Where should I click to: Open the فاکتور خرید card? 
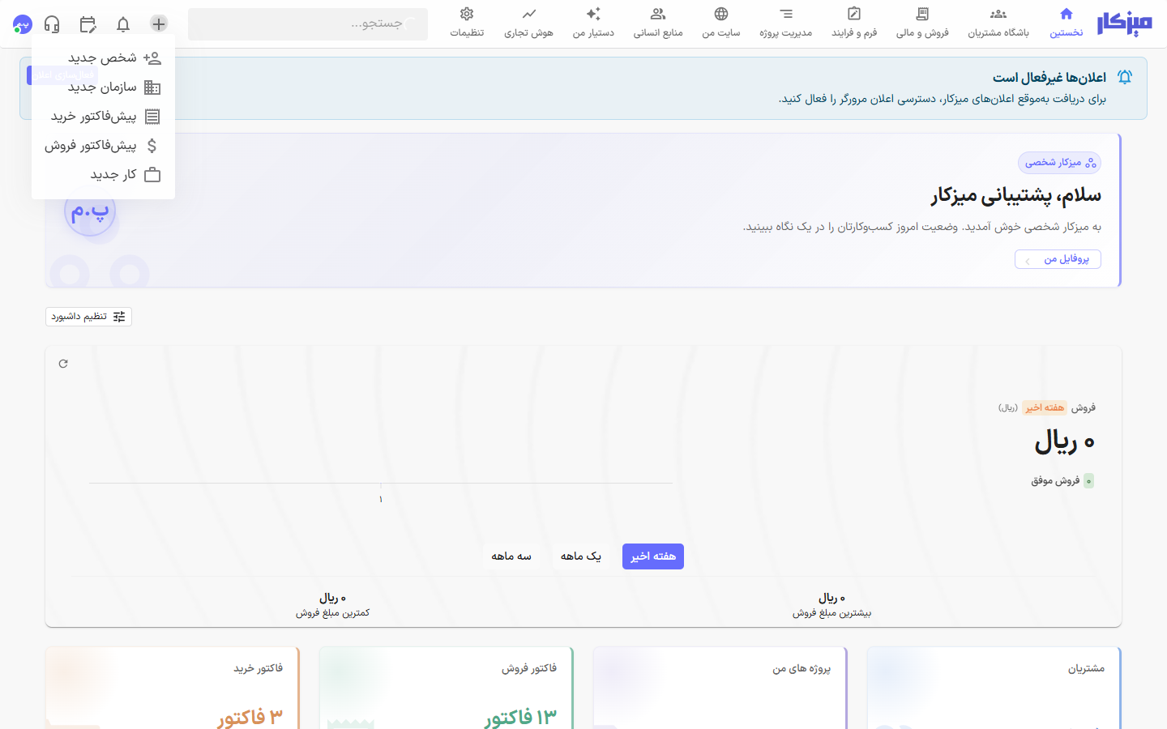(173, 688)
